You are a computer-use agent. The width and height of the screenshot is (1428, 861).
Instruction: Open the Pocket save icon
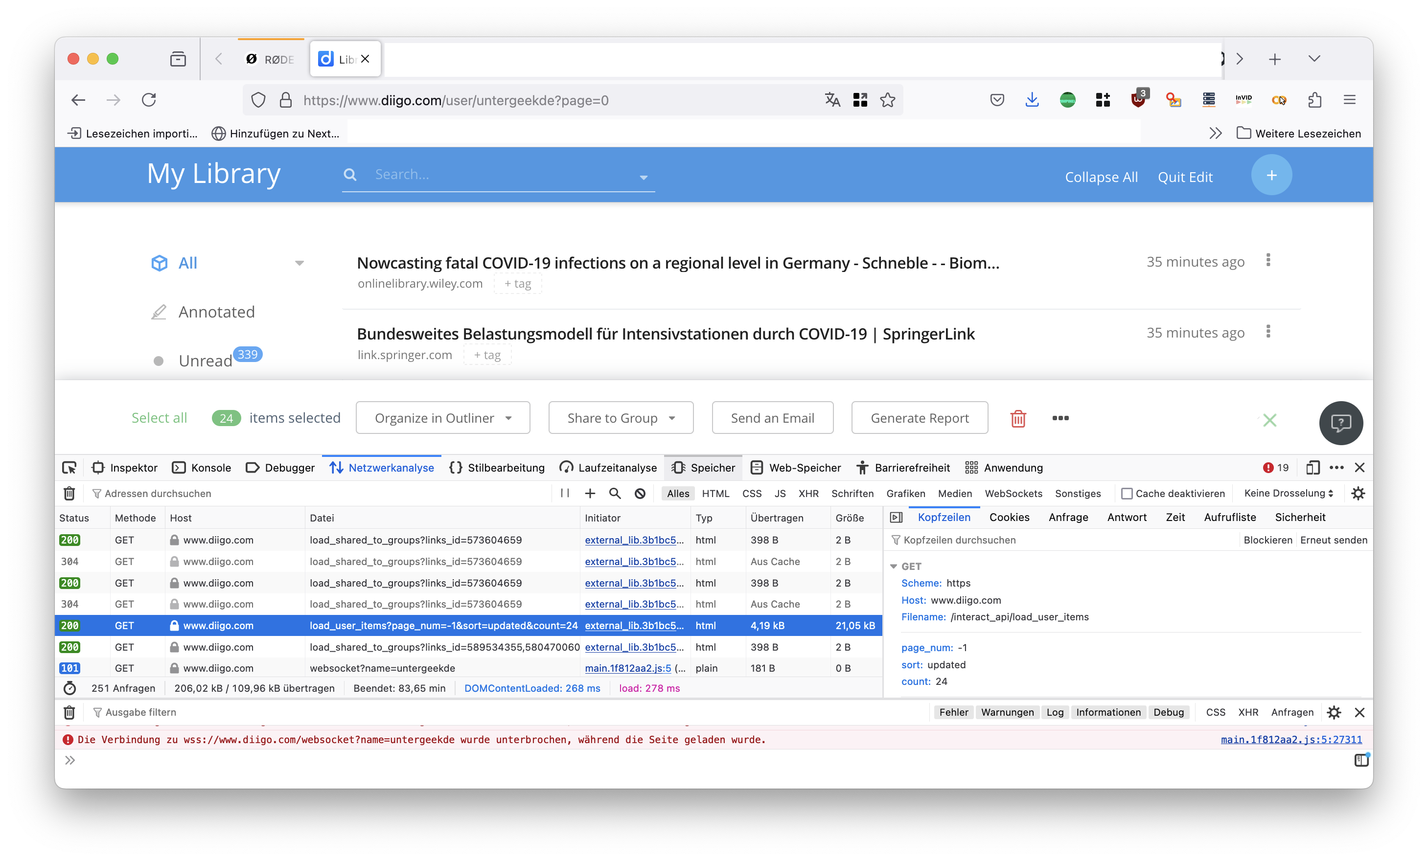[x=997, y=100]
